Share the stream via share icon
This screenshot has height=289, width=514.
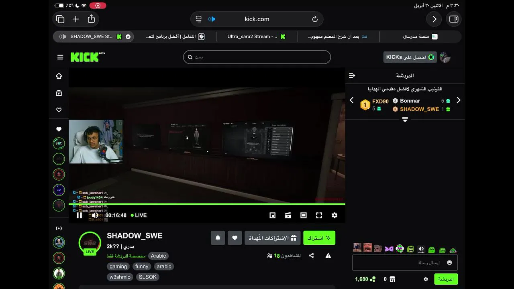311,256
